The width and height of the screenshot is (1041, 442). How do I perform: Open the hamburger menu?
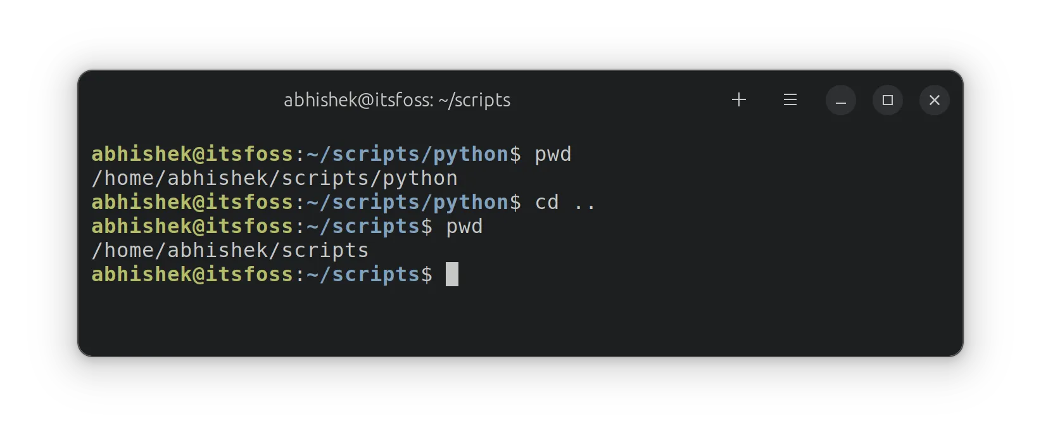(x=790, y=100)
